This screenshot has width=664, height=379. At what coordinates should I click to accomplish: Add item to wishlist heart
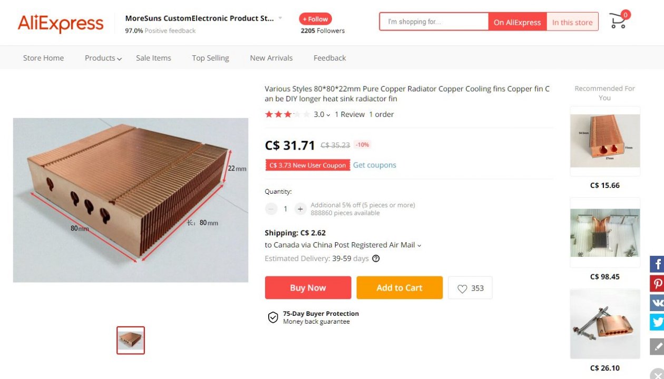pyautogui.click(x=470, y=288)
